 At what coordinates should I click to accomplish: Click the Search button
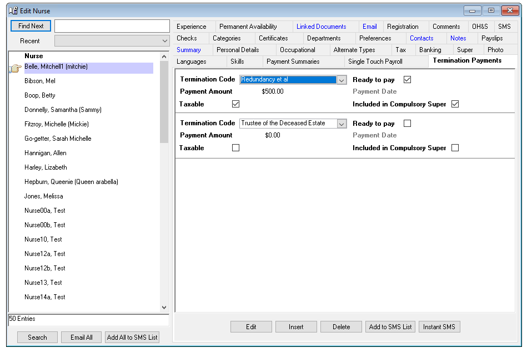37,337
